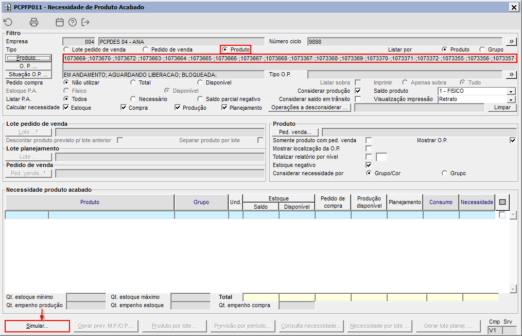The image size is (522, 336).
Task: Toggle Calcular necessidade Produção checkbox
Action: pos(178,107)
